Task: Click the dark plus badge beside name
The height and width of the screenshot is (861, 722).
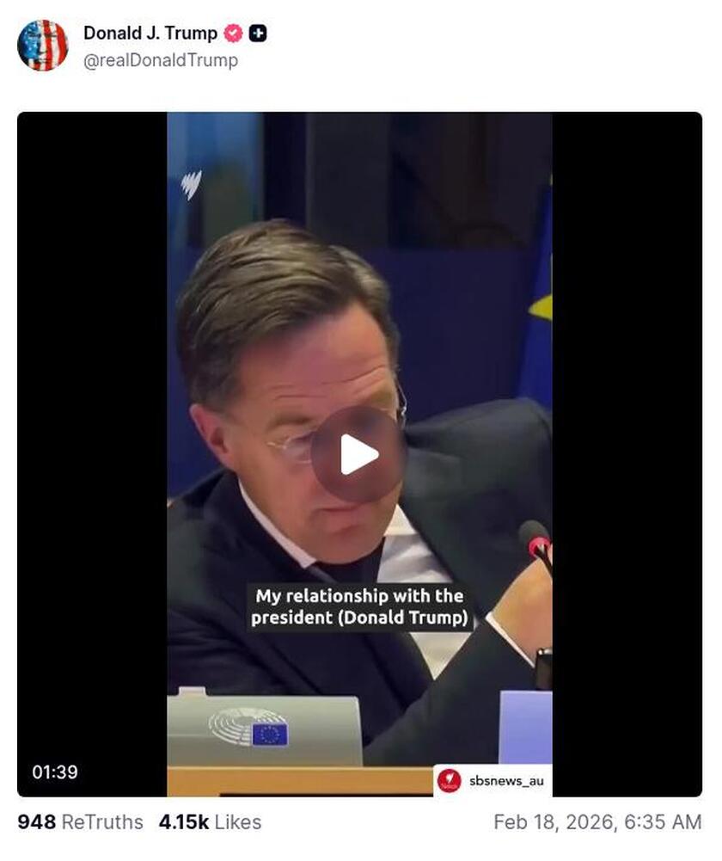Action: tap(258, 34)
